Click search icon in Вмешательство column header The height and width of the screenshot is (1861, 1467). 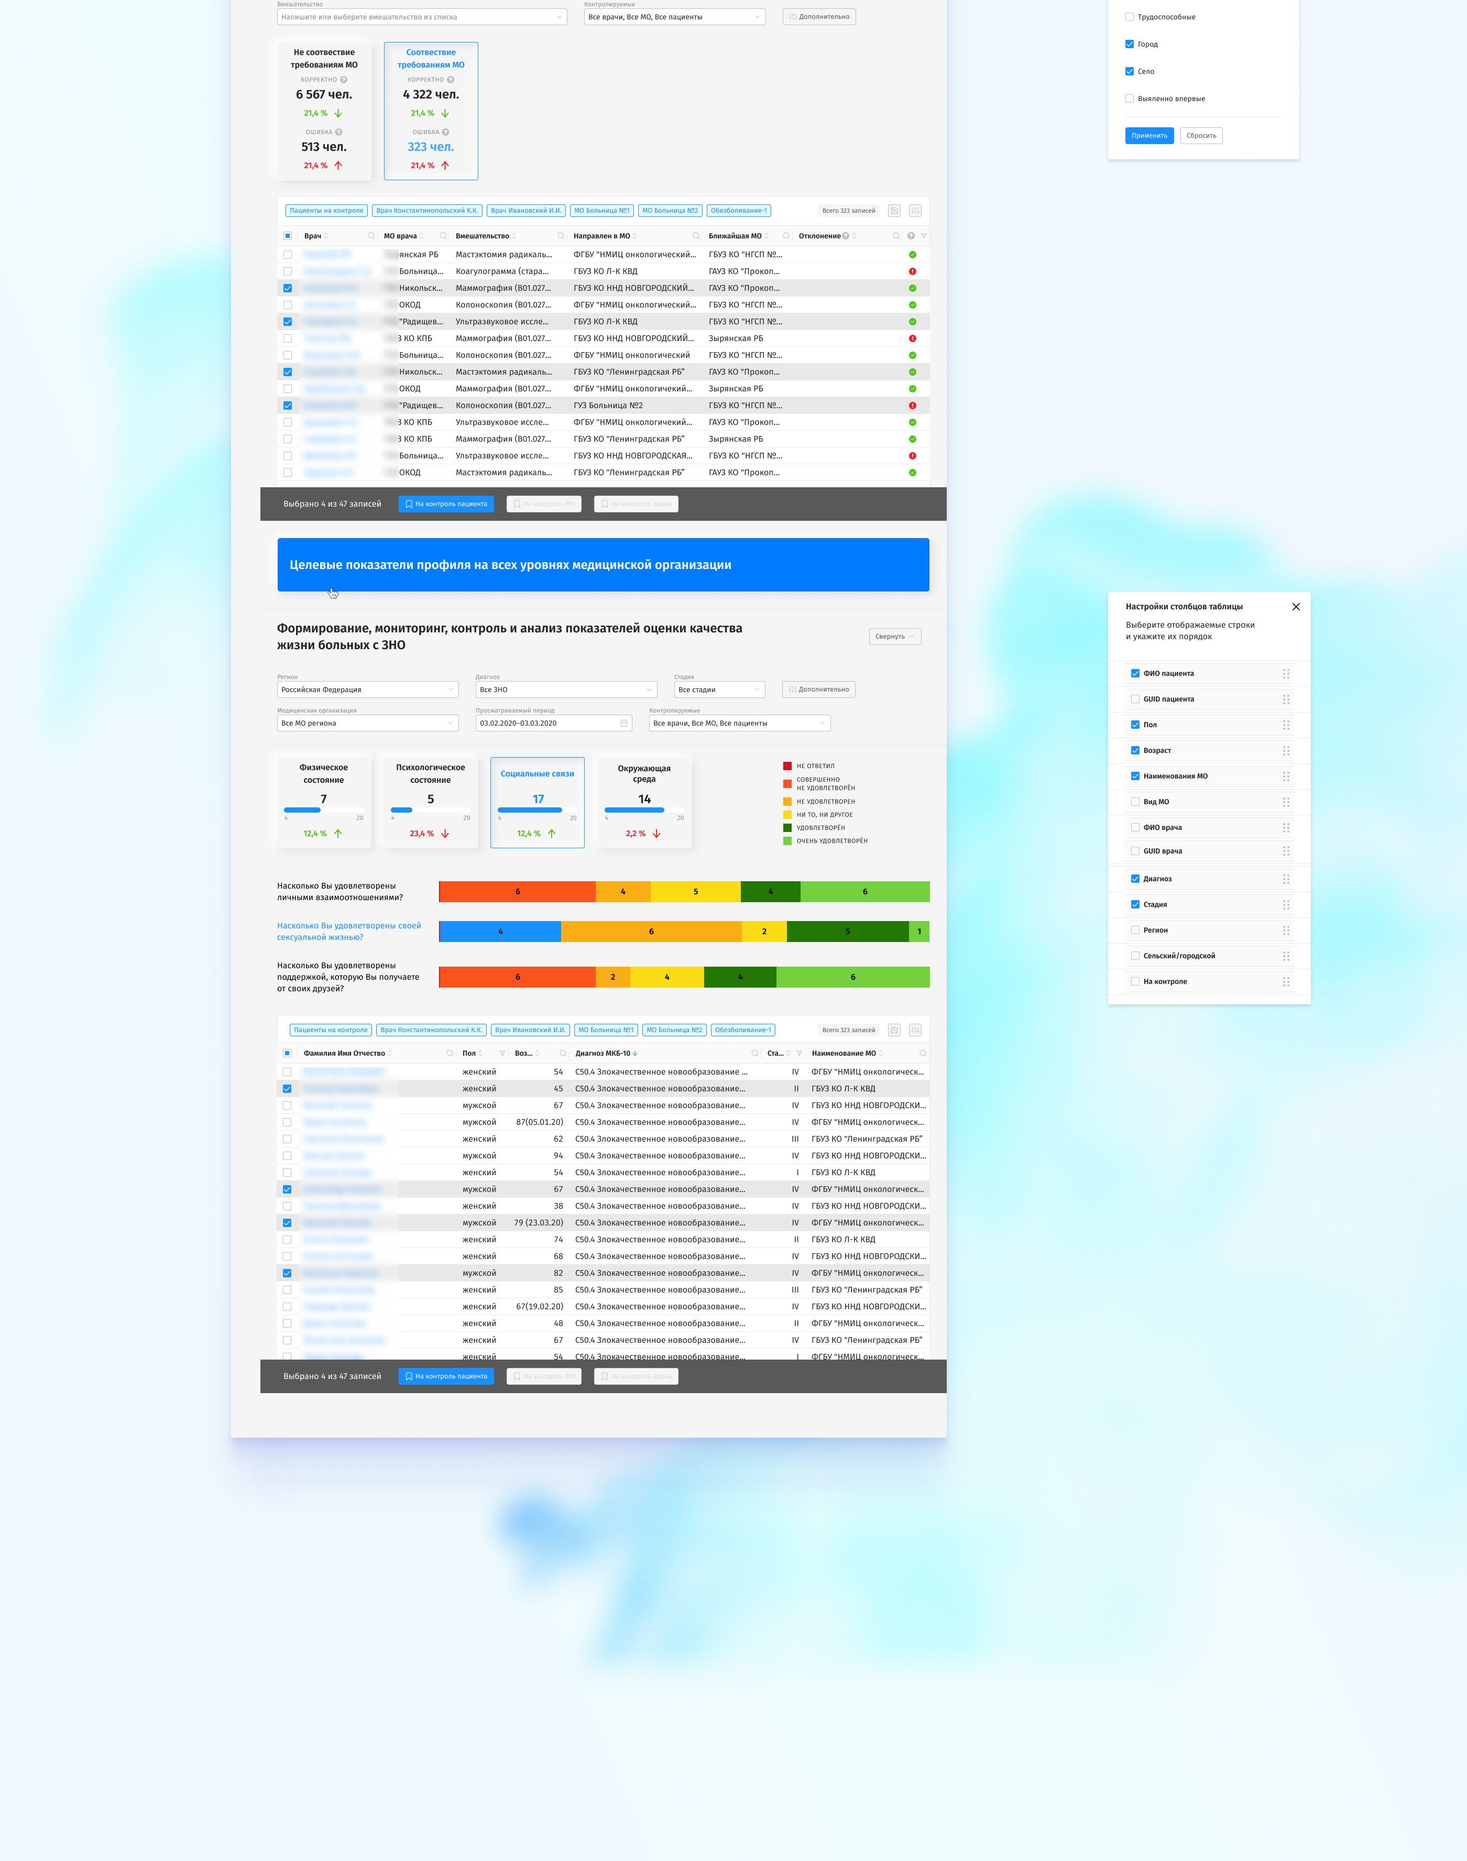[561, 236]
